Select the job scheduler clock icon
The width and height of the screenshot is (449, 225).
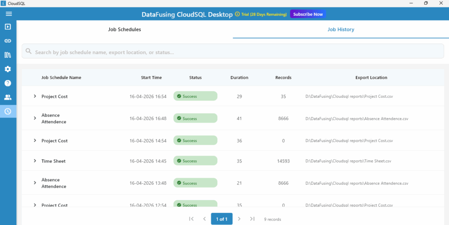pyautogui.click(x=8, y=111)
